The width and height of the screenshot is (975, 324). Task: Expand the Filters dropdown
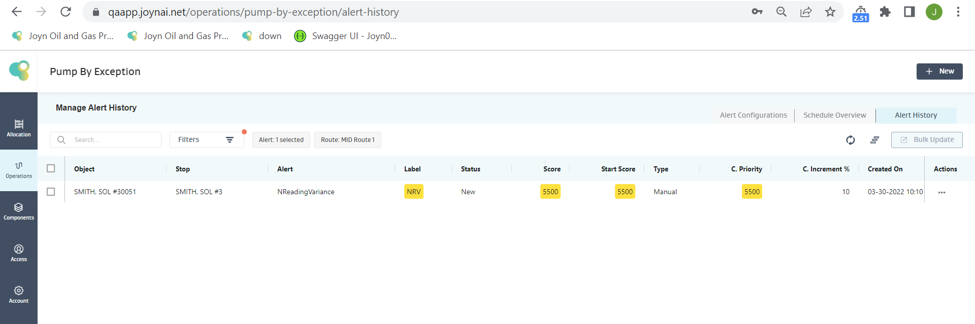(x=206, y=140)
